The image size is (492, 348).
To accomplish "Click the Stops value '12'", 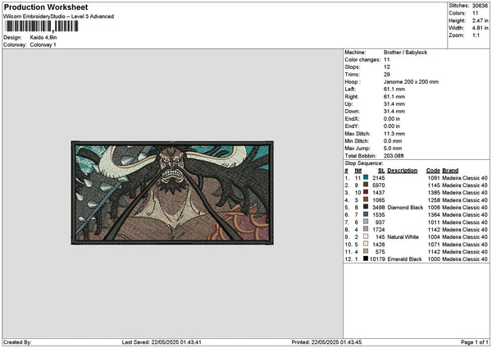I will pos(386,67).
